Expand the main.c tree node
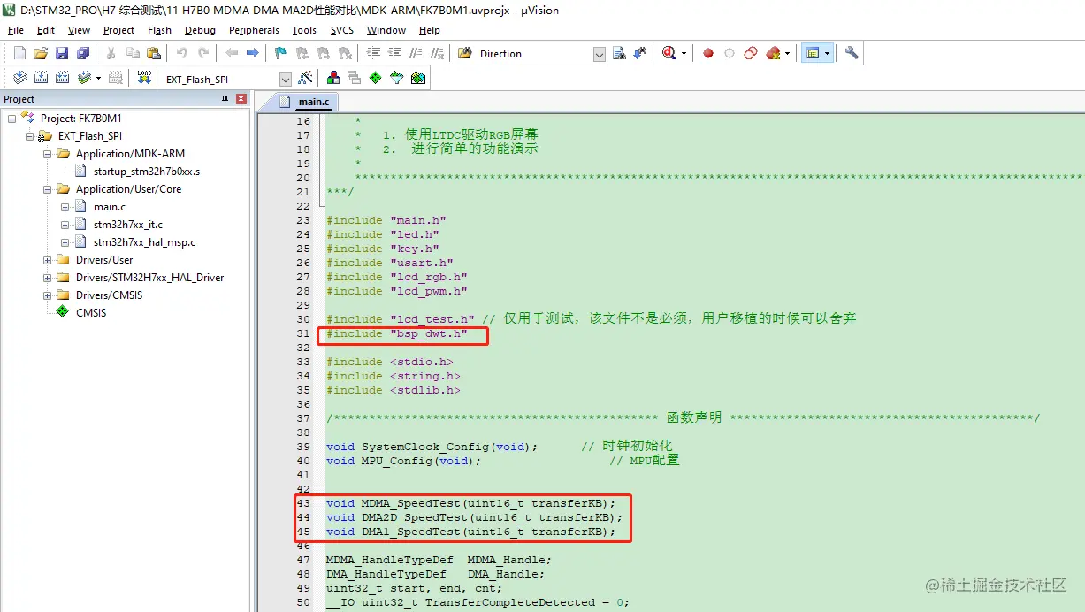The width and height of the screenshot is (1085, 612). pyautogui.click(x=65, y=206)
